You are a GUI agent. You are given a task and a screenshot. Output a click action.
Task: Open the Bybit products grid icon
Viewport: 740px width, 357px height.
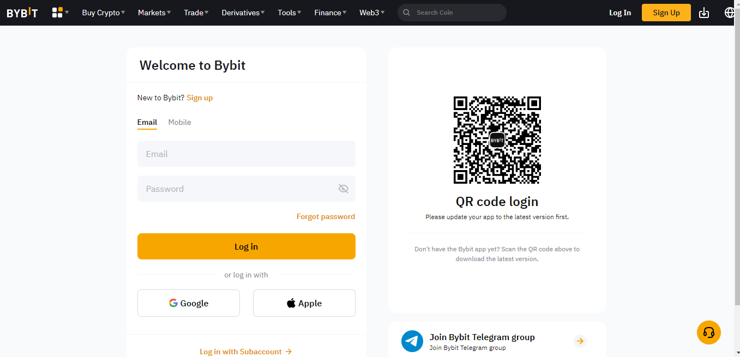point(57,12)
